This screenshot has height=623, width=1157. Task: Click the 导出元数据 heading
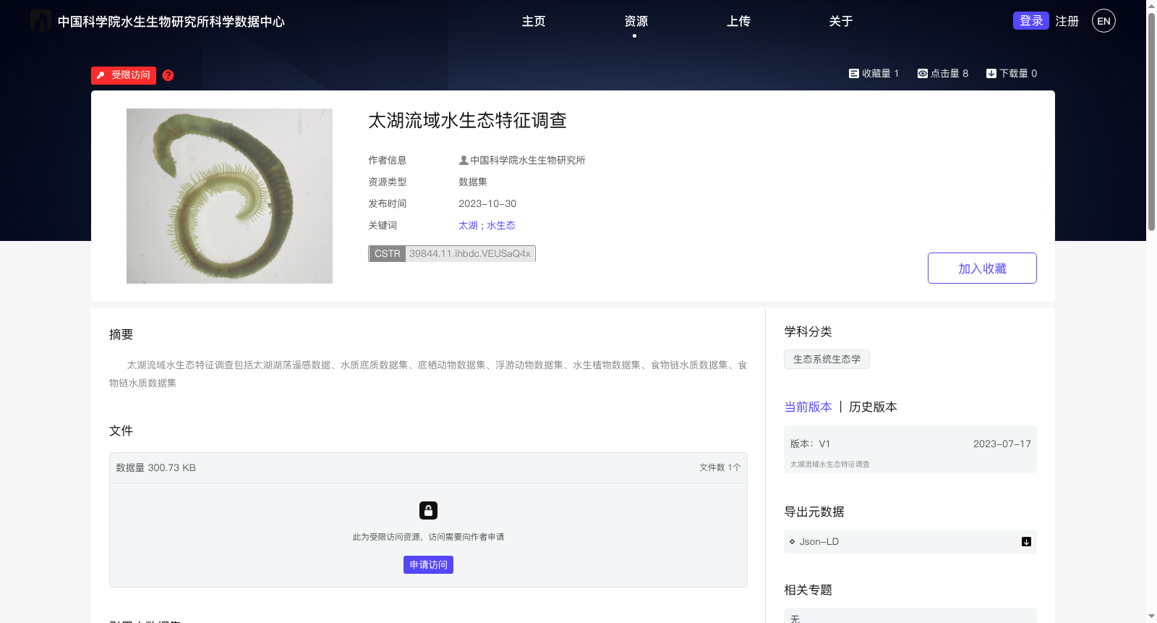pyautogui.click(x=814, y=512)
